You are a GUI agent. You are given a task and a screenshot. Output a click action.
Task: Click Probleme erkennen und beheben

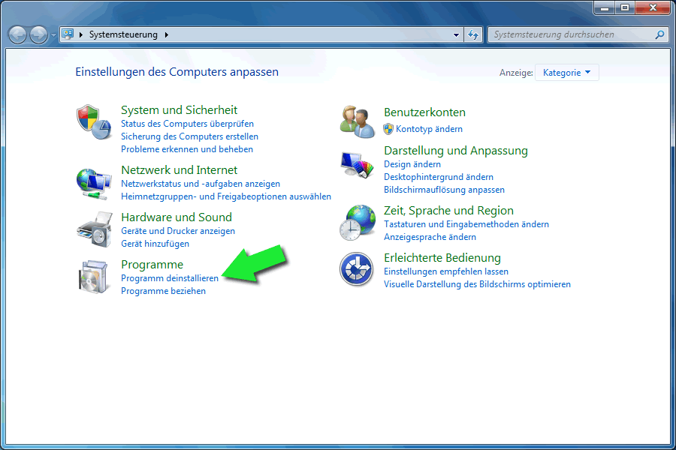187,149
